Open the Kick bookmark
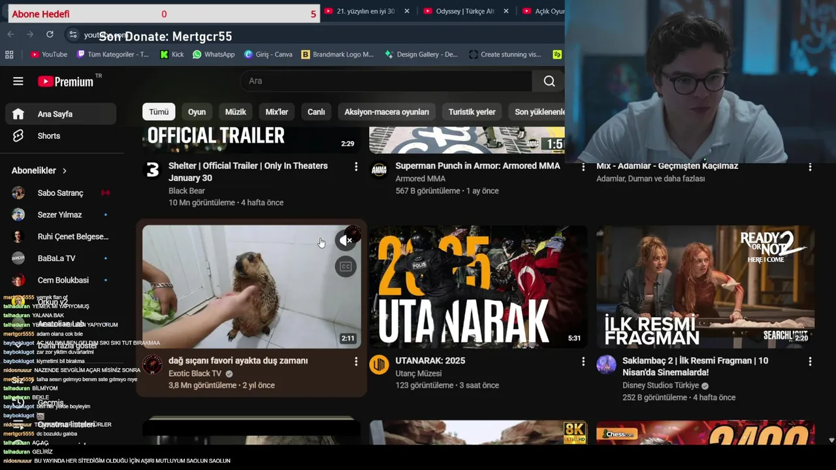Image resolution: width=836 pixels, height=470 pixels. tap(172, 54)
